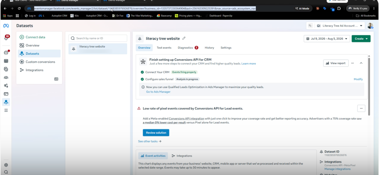Screen dimensions: 379x175
Task: Click the browser Reload button
Action: coord(19,9)
